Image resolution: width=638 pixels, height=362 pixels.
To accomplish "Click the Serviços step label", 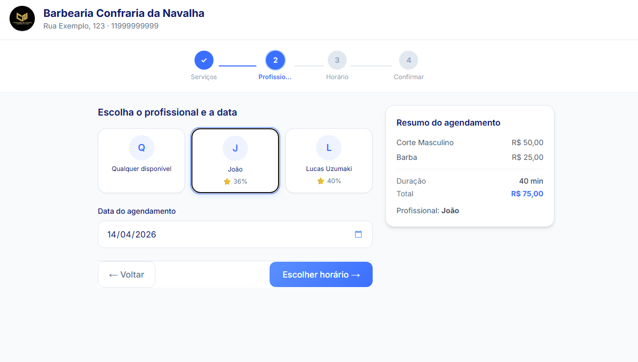I will pos(204,77).
